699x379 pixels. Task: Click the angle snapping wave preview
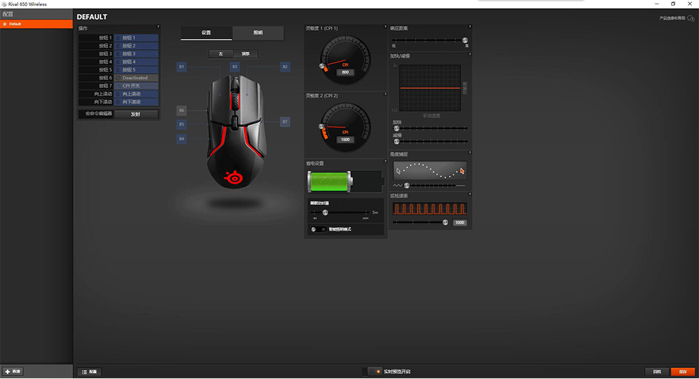pos(430,171)
